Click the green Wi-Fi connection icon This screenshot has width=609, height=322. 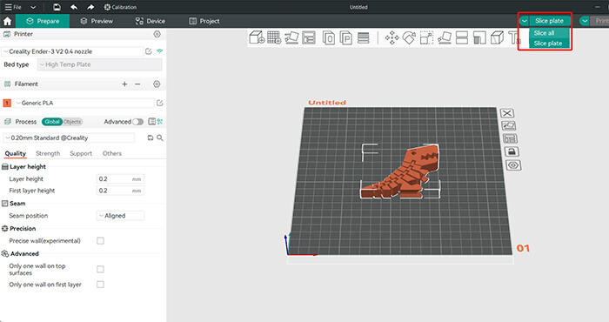(159, 51)
